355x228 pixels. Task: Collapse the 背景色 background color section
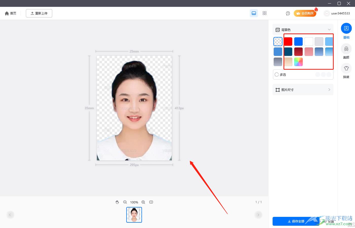click(x=329, y=30)
